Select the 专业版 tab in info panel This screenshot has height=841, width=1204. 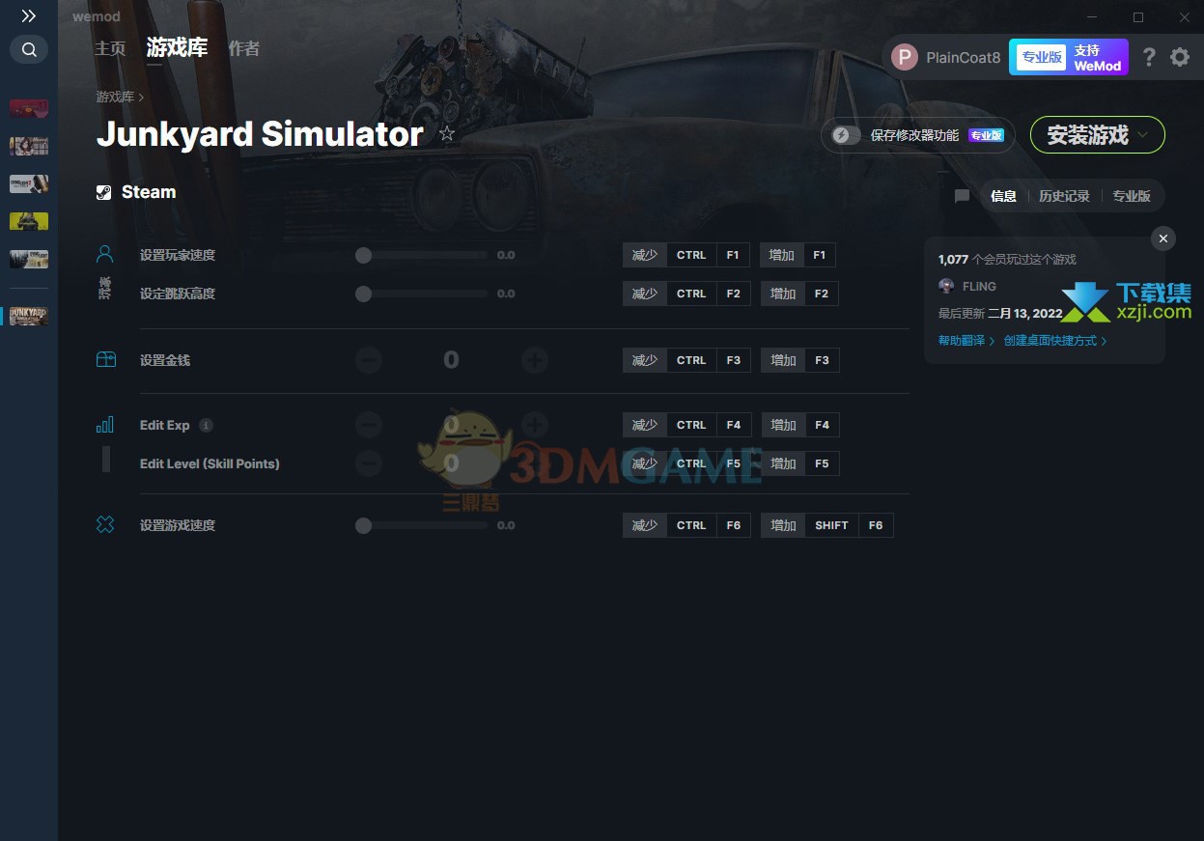pos(1132,196)
